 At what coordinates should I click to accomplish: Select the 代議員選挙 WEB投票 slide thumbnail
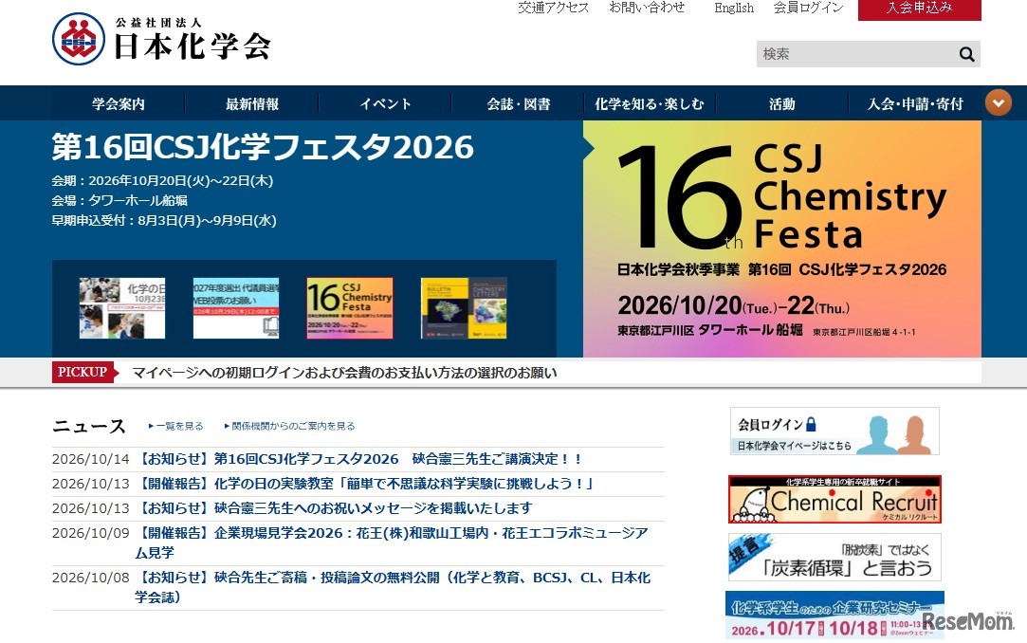coord(236,308)
